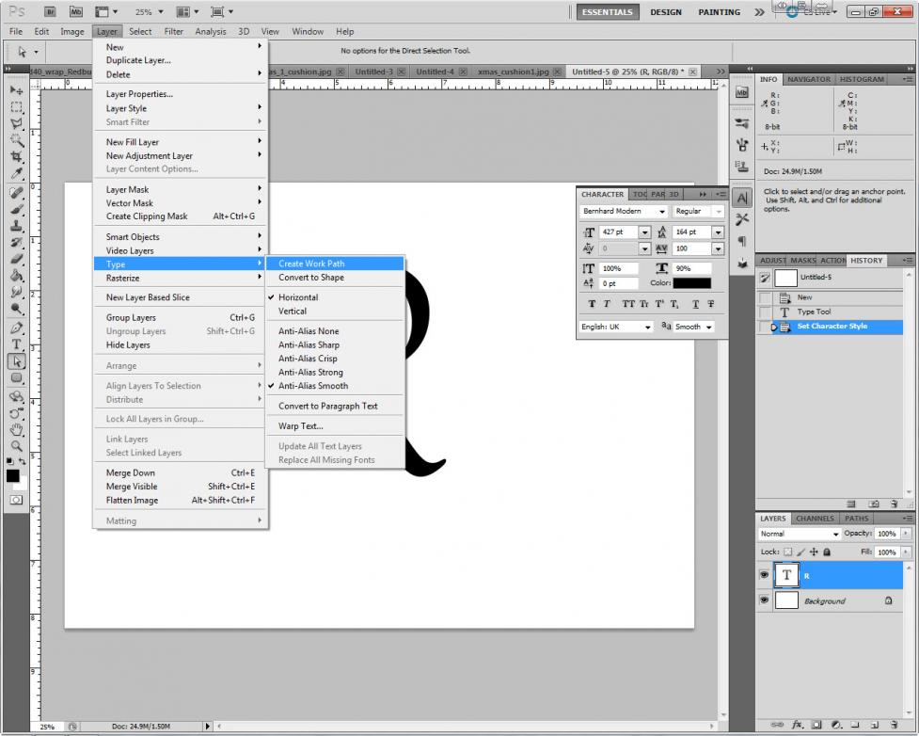Image resolution: width=919 pixels, height=736 pixels.
Task: Select the Zoom tool in toolbox
Action: [16, 446]
